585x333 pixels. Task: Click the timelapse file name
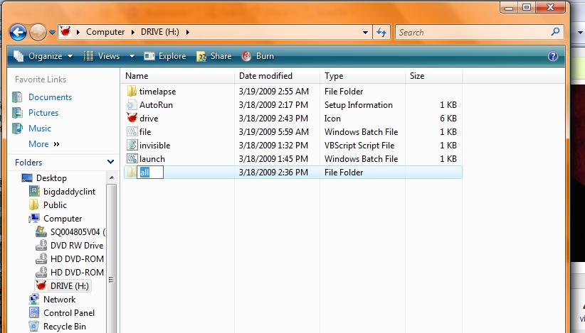[x=157, y=92]
